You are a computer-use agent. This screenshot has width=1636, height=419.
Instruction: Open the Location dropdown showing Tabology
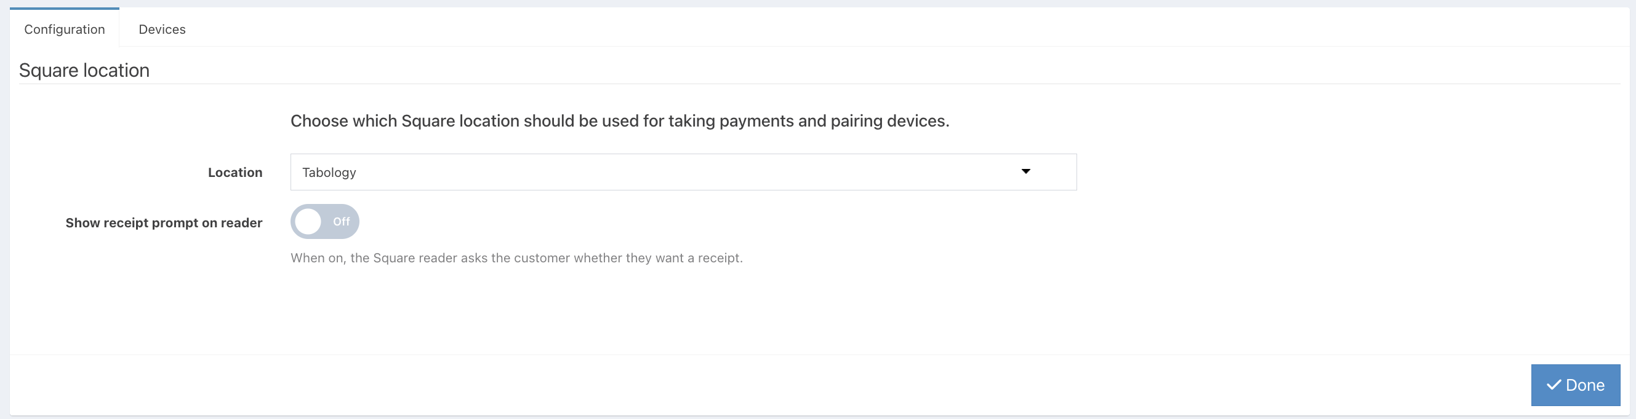click(x=683, y=172)
